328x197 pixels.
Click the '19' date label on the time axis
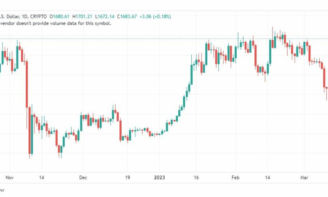[x=127, y=178]
